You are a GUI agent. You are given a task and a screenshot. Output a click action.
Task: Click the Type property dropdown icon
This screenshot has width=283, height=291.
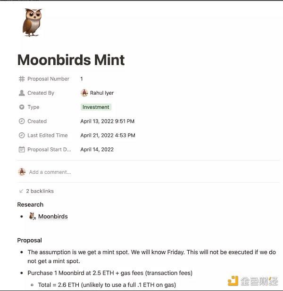22,107
